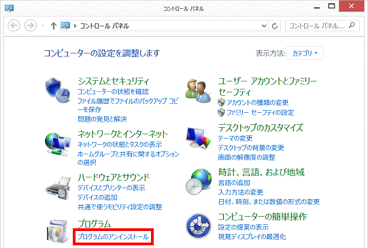The image size is (368, 248).
Task: Click アカウントの種類の変更 link
Action: [x=258, y=103]
